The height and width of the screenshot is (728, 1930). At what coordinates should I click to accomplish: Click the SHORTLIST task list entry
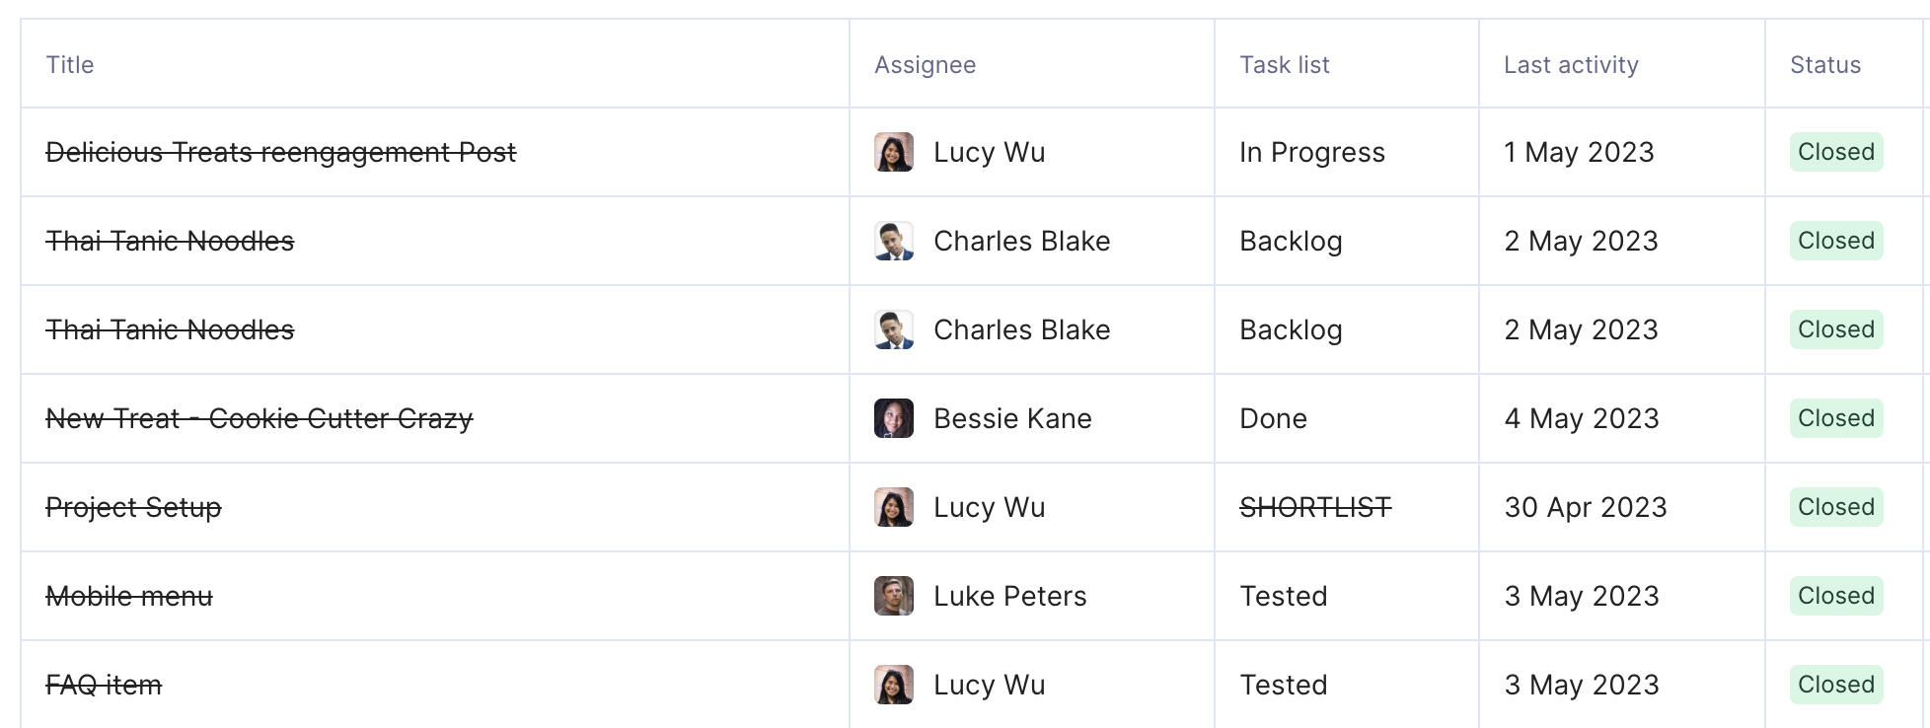1315,507
